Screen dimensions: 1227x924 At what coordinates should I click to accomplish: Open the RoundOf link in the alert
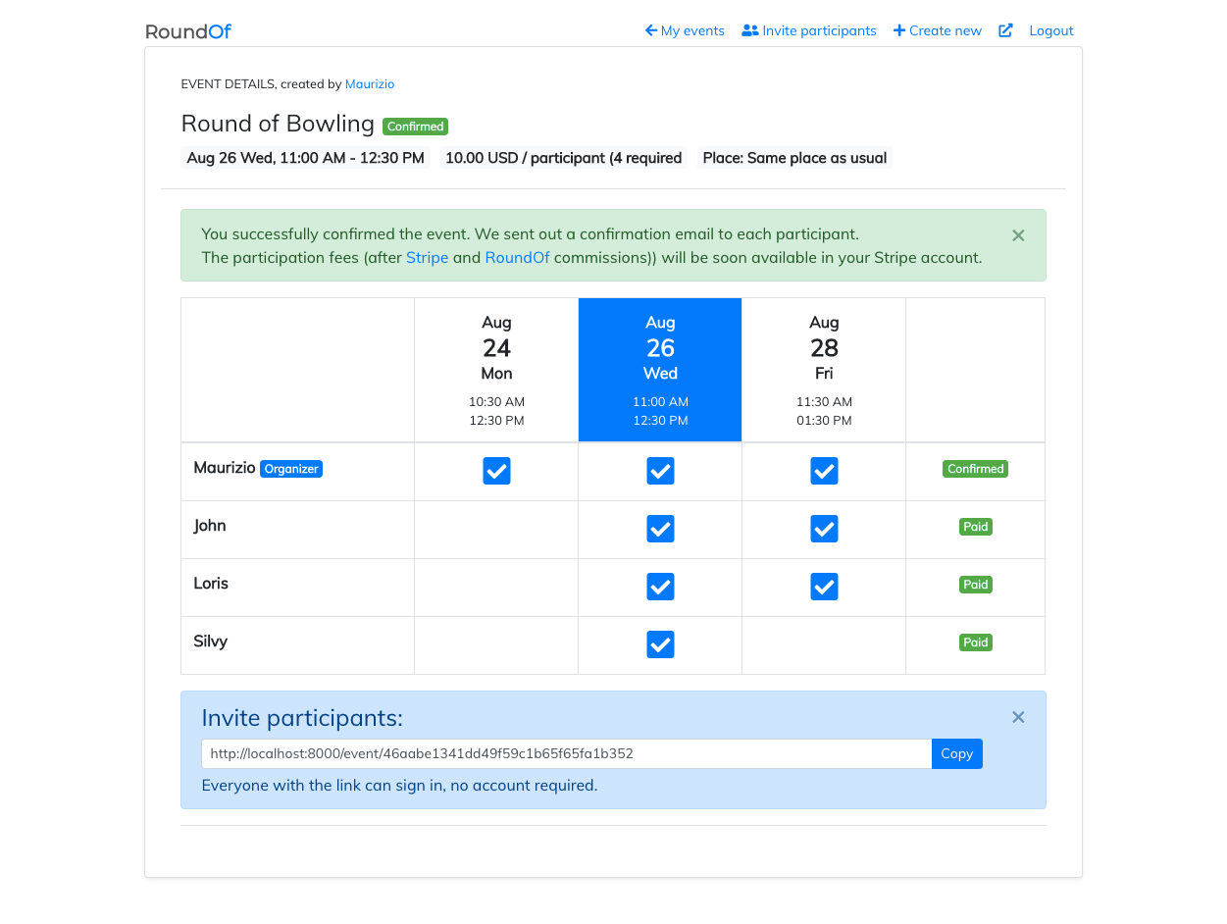pos(517,258)
